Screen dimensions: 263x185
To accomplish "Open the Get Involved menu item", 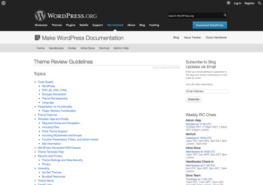I will [x=115, y=25].
